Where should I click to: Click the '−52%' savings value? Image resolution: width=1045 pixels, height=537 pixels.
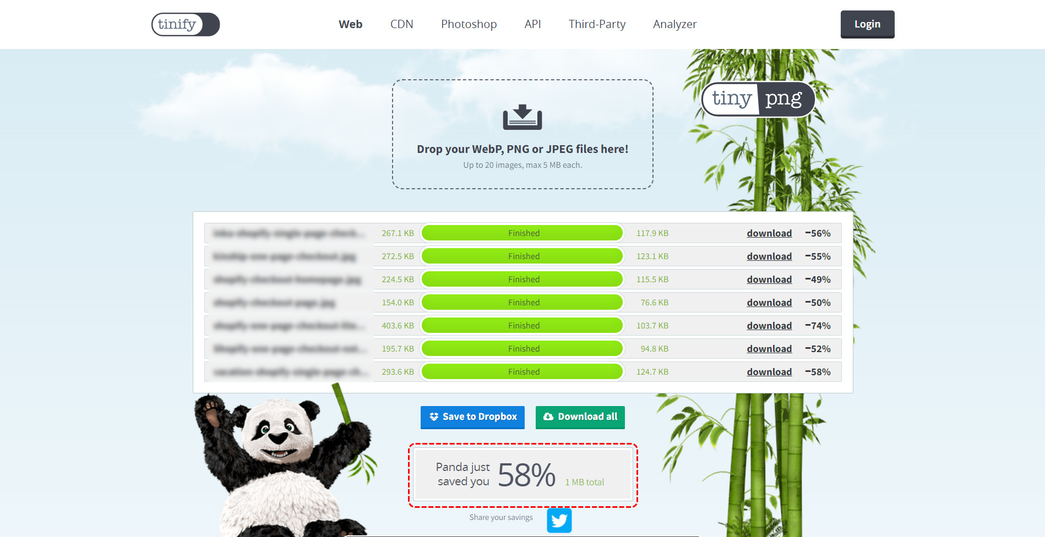[x=818, y=349]
